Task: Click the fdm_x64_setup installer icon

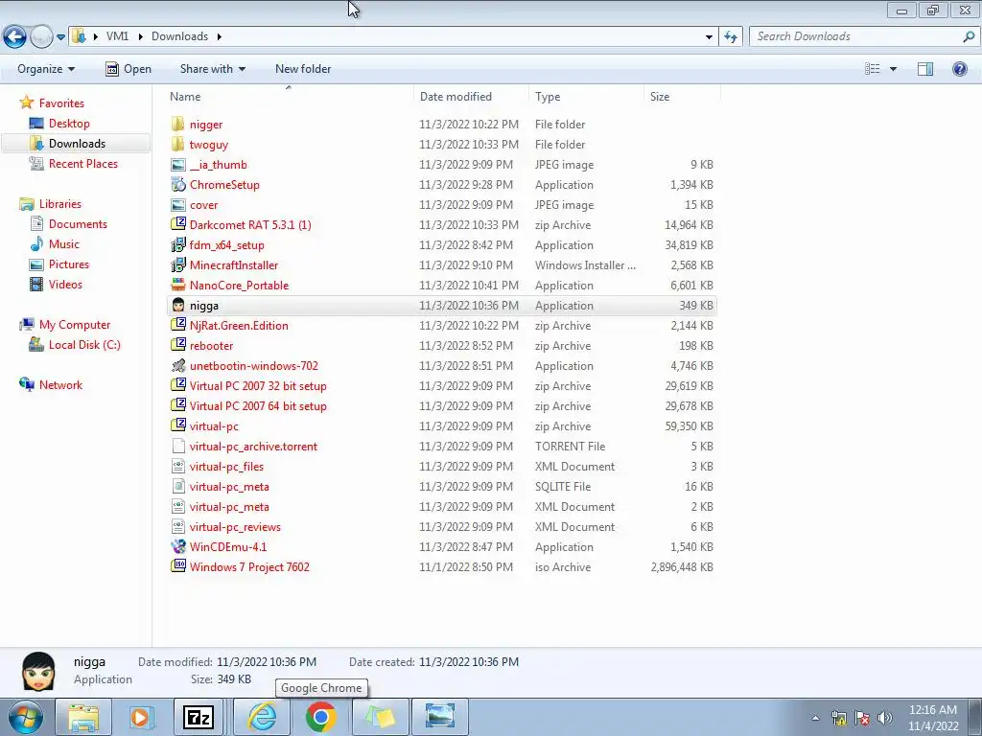Action: (178, 244)
